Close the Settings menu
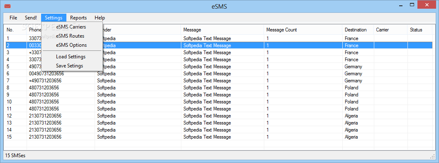 [x=54, y=18]
